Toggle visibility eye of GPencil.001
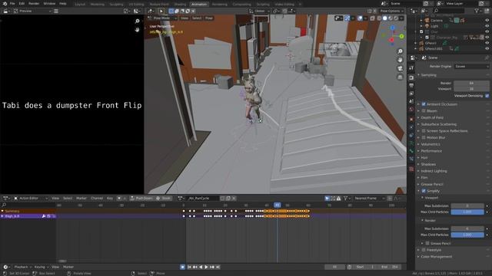This screenshot has height=276, width=492. pyautogui.click(x=487, y=49)
